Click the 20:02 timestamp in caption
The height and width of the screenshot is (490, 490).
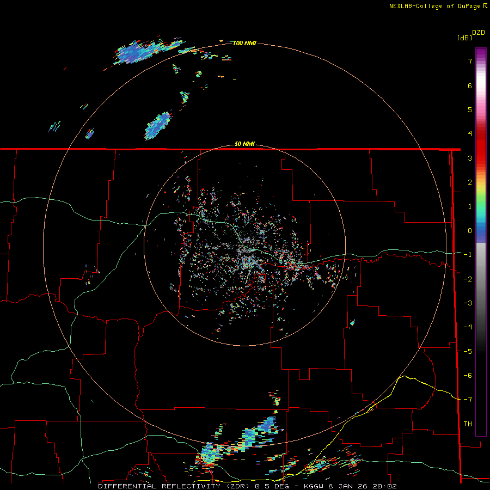tap(384, 486)
